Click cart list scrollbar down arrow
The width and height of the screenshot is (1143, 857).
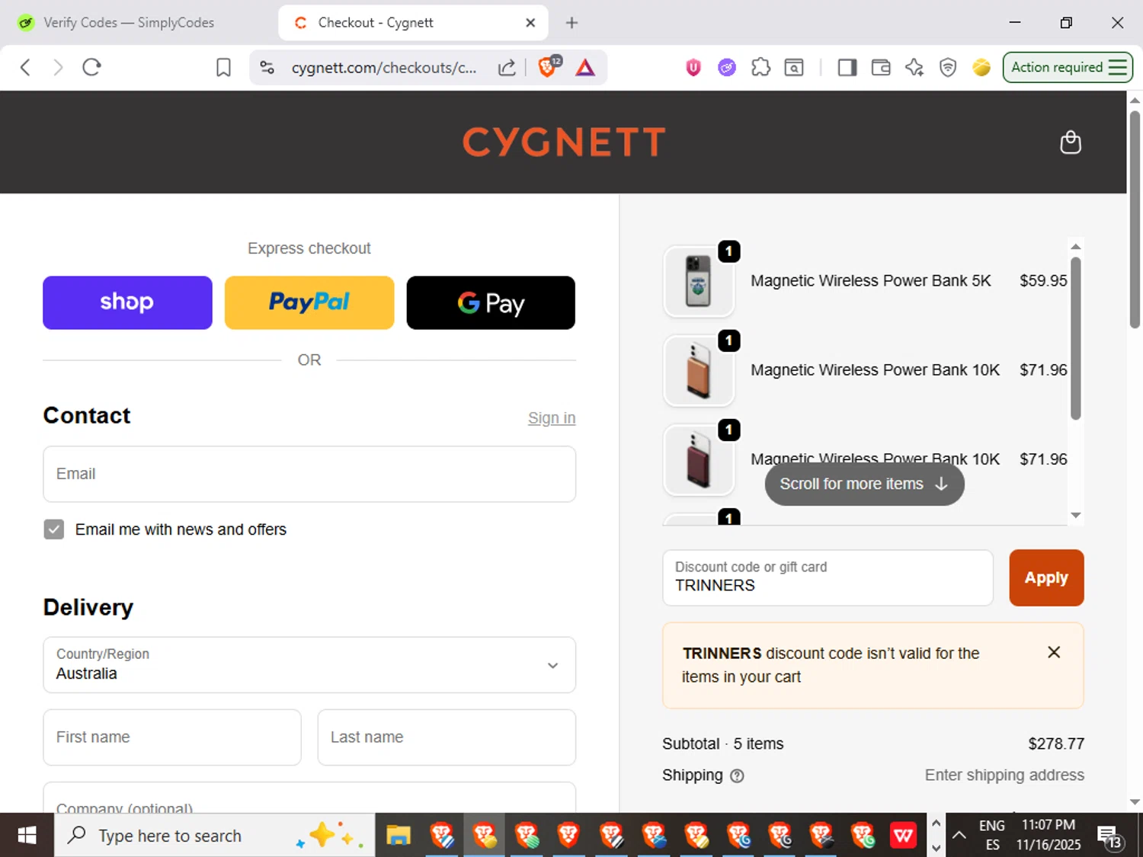(1076, 516)
